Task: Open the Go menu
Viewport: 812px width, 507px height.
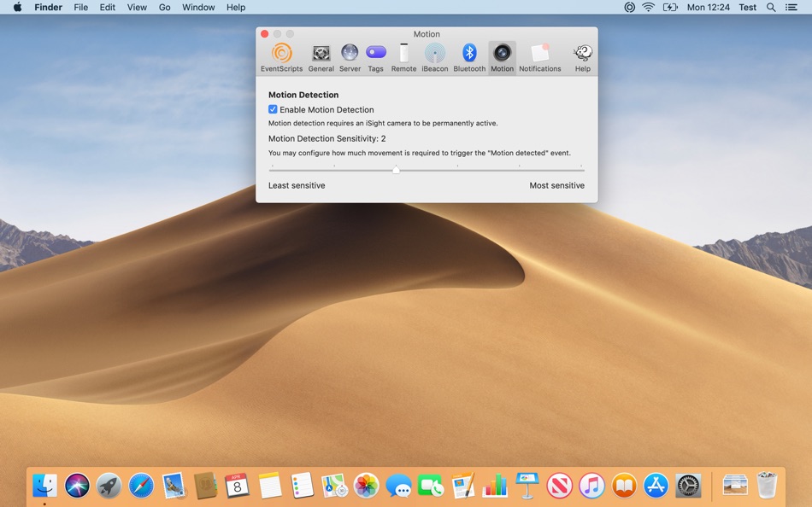Action: (x=164, y=7)
